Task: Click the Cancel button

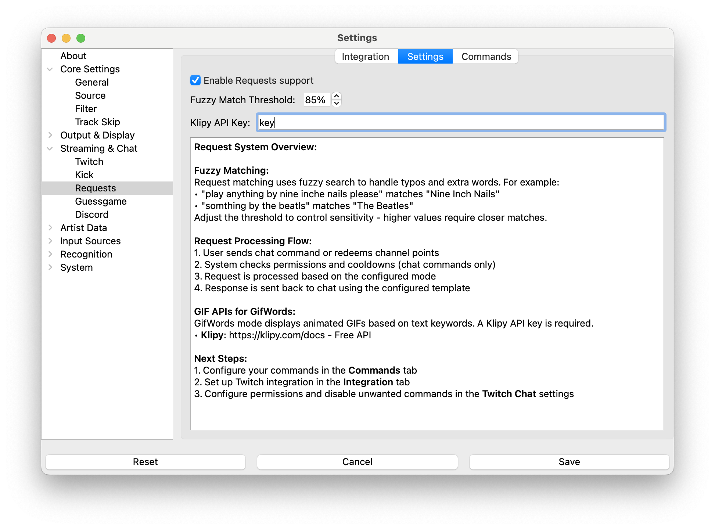Action: click(357, 462)
